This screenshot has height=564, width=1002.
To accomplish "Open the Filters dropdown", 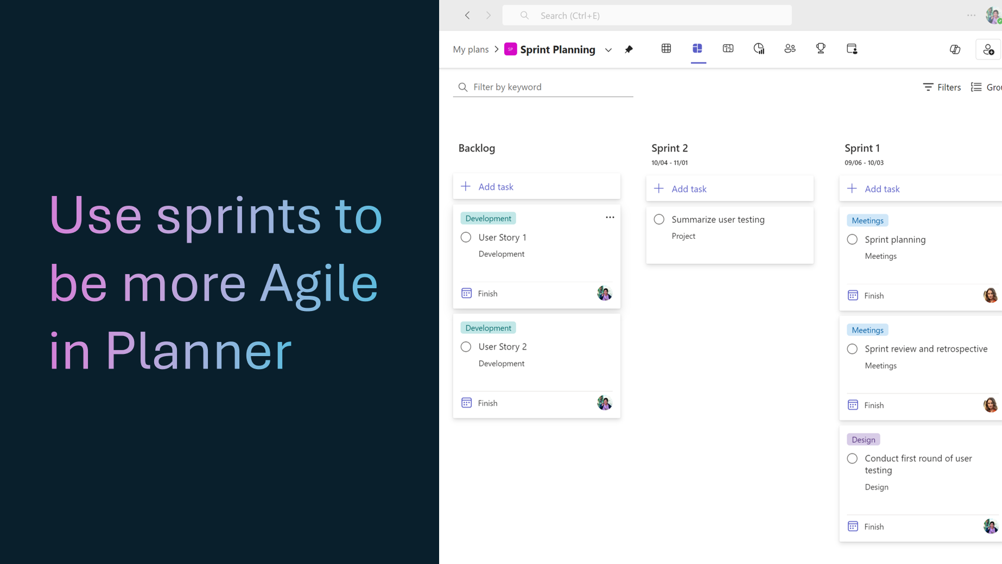I will pyautogui.click(x=942, y=87).
